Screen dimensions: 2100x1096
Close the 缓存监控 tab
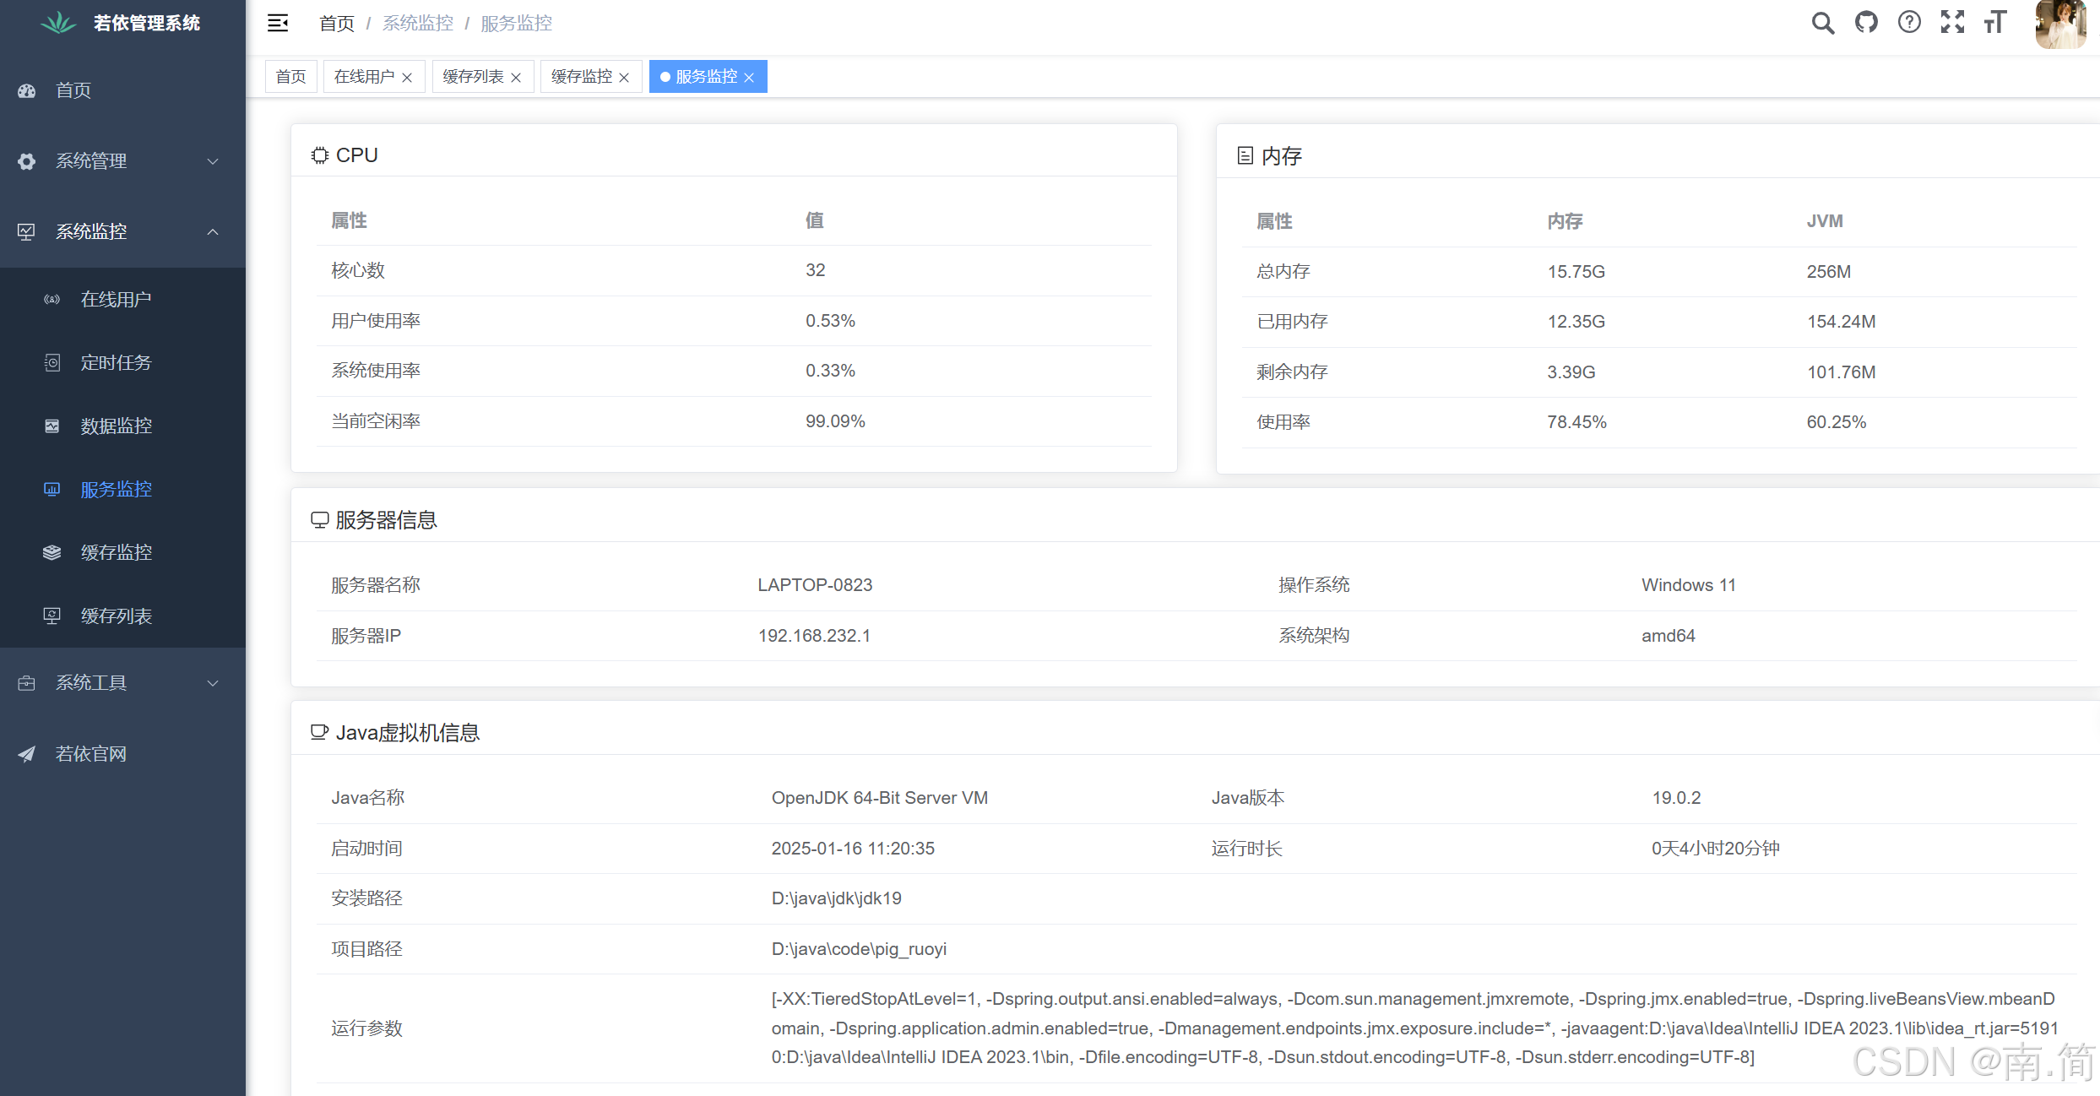(624, 78)
